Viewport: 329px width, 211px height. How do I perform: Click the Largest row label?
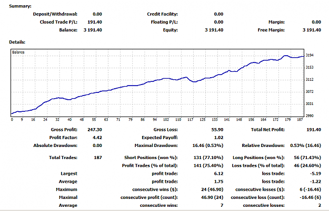click(69, 173)
